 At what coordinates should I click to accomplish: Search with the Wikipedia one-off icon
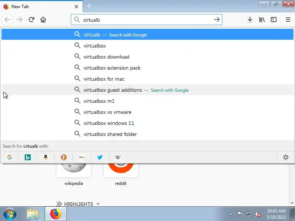[118, 157]
